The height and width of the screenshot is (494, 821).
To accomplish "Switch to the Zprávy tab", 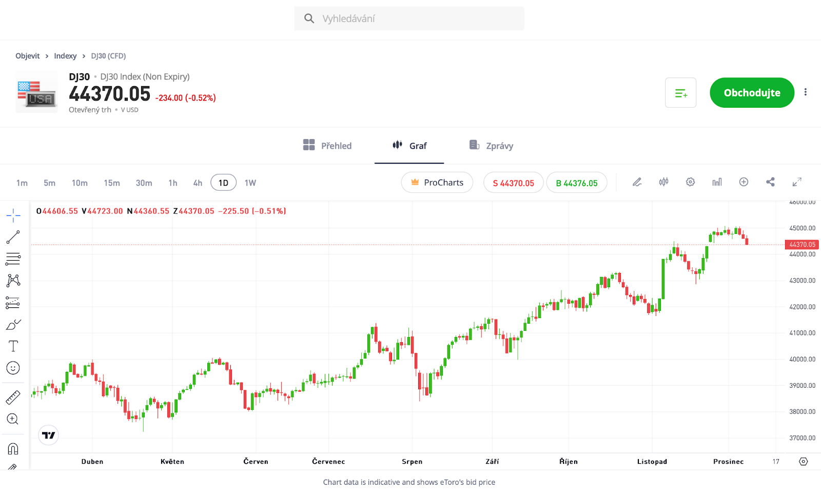I will click(491, 146).
